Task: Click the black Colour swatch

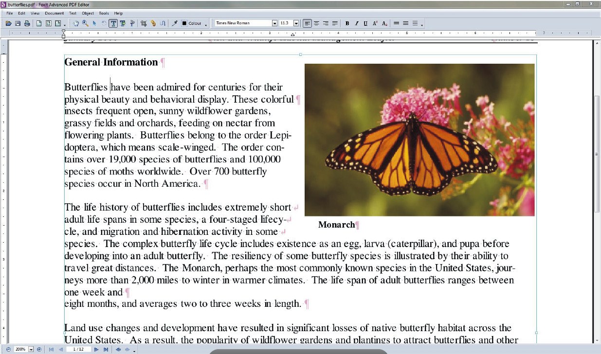Action: pos(184,23)
